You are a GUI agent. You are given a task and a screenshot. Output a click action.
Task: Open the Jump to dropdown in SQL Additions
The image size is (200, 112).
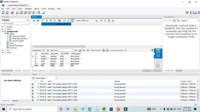point(190,21)
